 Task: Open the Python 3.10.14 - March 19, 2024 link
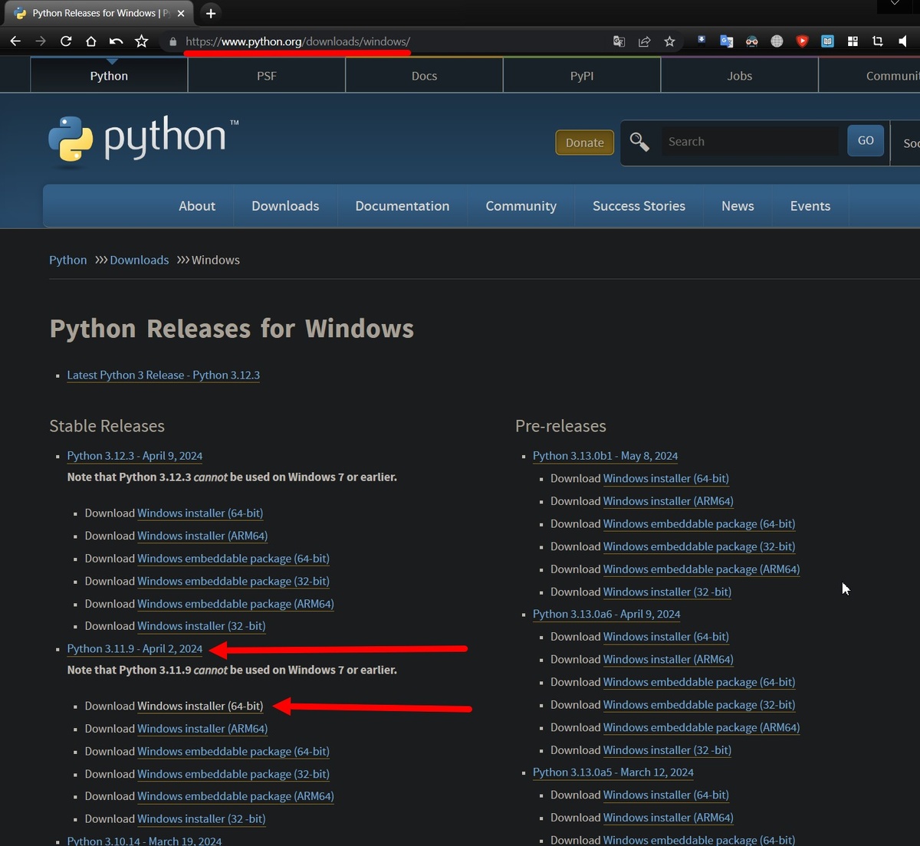(x=144, y=841)
